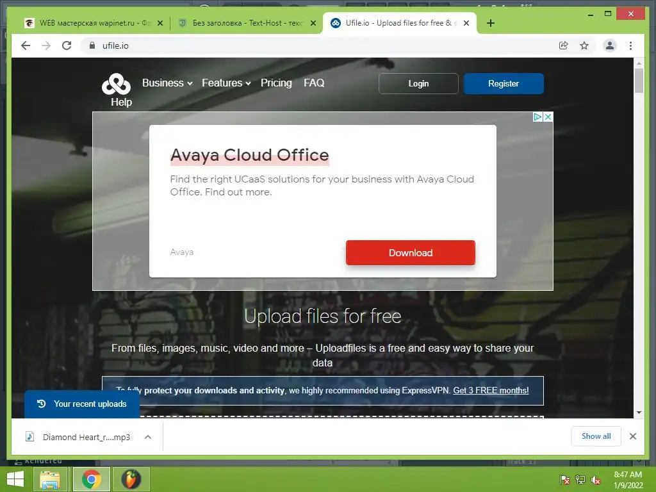Close the WEB мастерская wapinet.ru tab
656x492 pixels.
pyautogui.click(x=160, y=23)
